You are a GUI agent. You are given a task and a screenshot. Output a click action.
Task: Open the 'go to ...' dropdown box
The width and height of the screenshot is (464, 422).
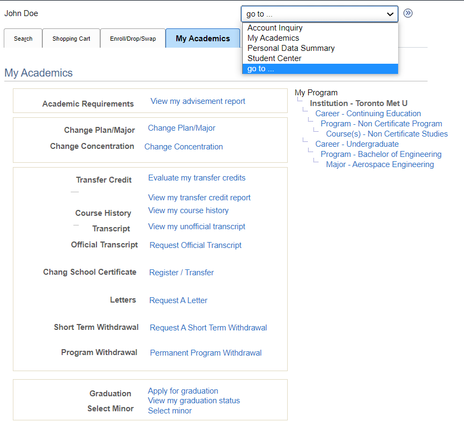tap(319, 14)
